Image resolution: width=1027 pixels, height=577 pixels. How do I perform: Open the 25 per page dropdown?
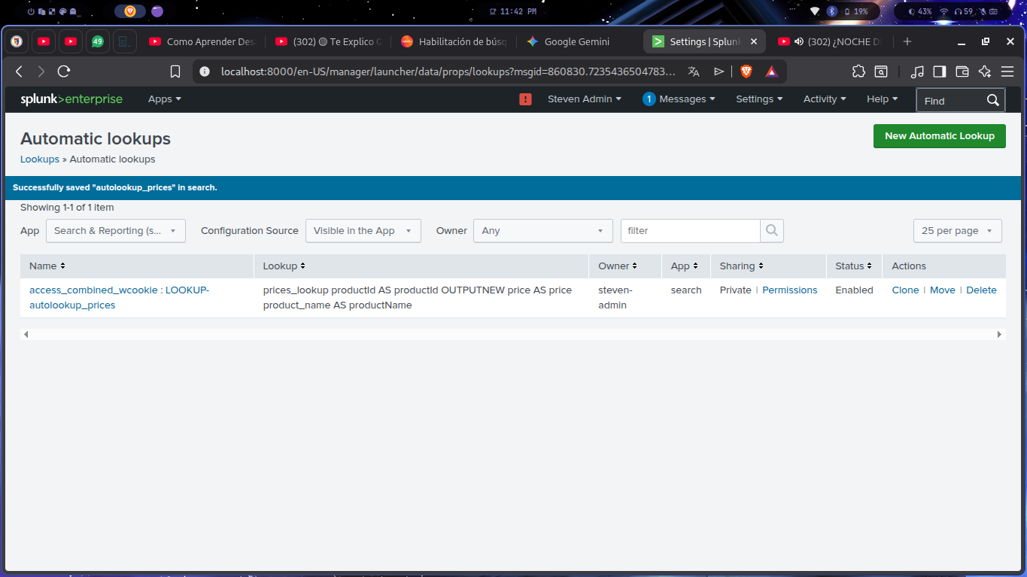tap(957, 230)
